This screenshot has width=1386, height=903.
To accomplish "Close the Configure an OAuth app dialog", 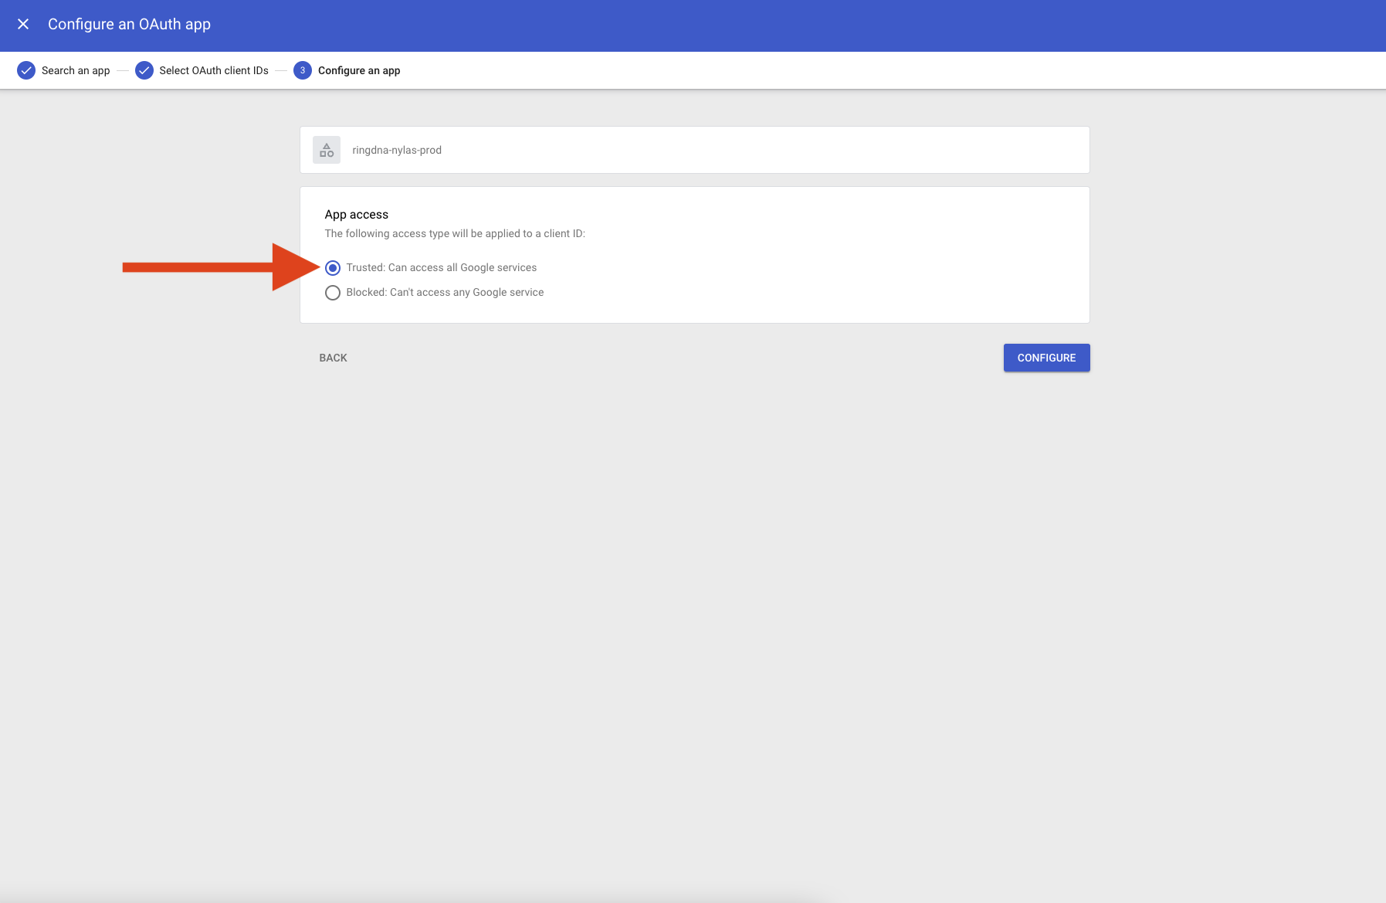I will point(23,24).
